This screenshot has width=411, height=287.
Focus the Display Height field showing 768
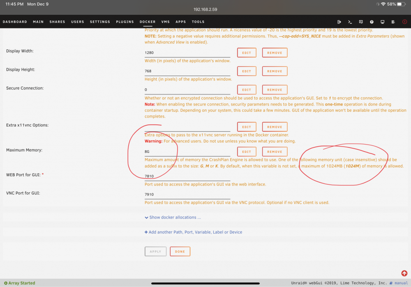[187, 71]
